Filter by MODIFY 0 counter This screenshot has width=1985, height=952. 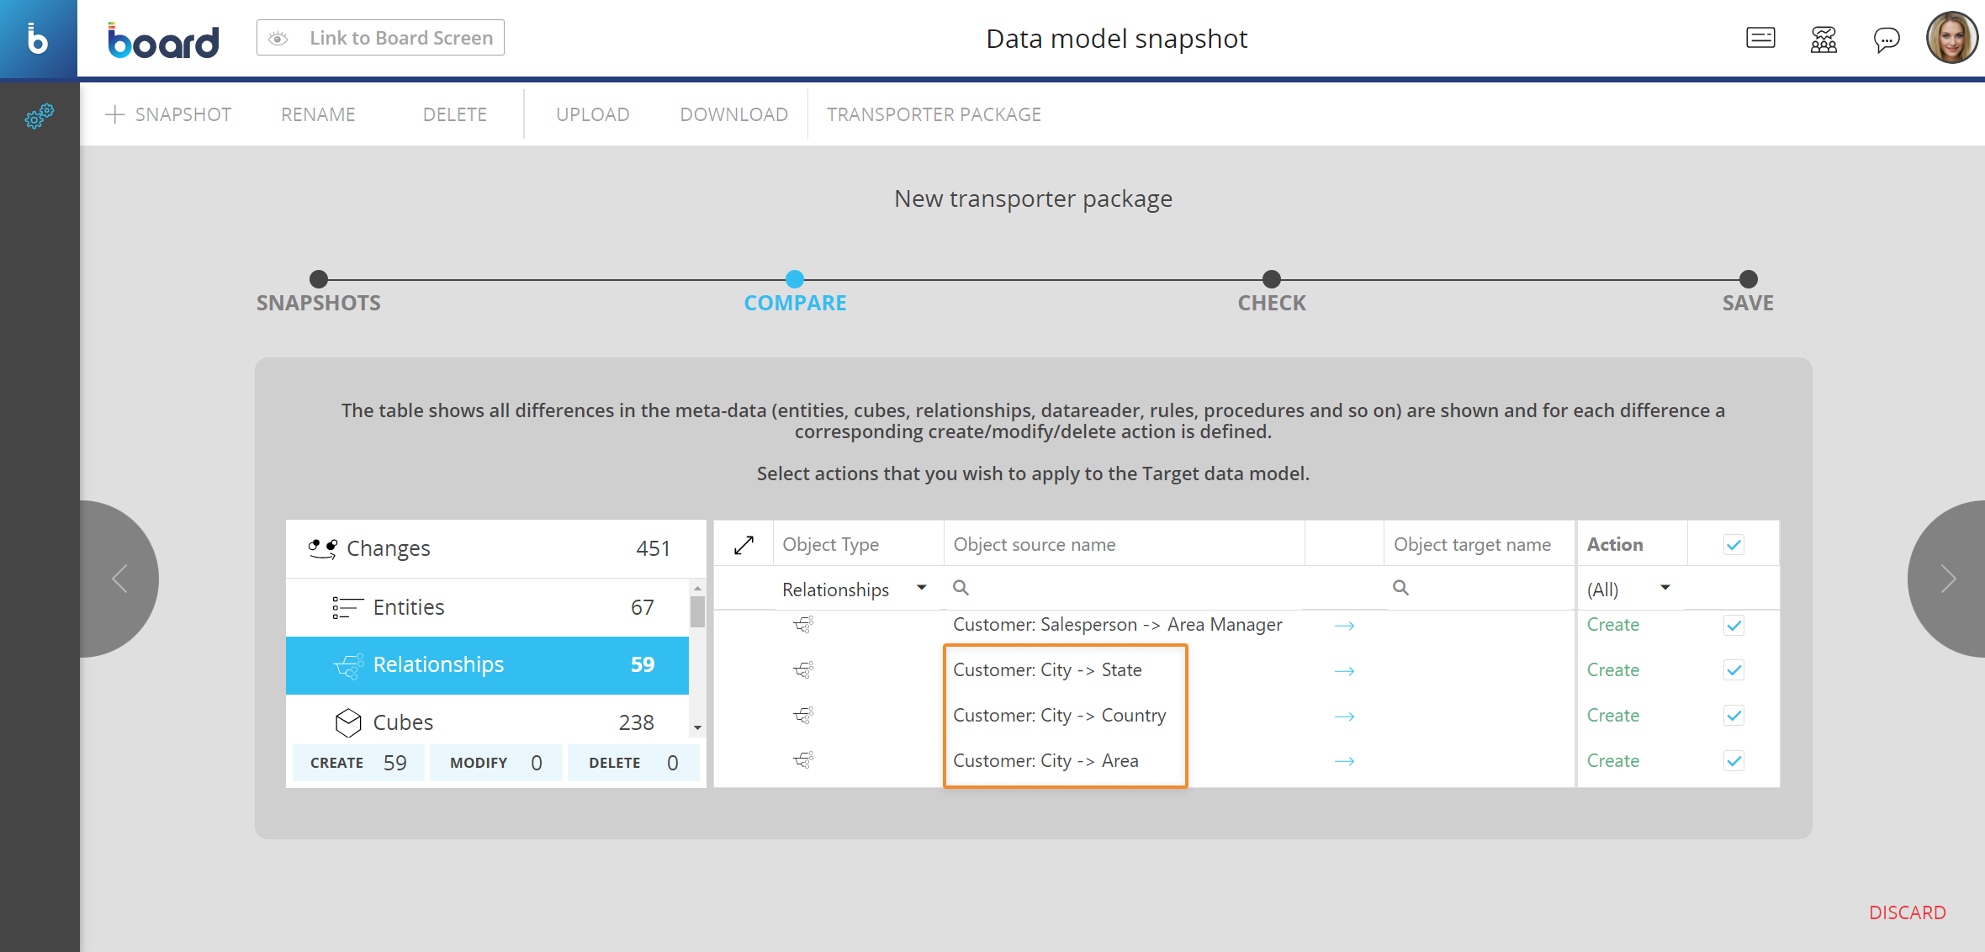(x=496, y=763)
